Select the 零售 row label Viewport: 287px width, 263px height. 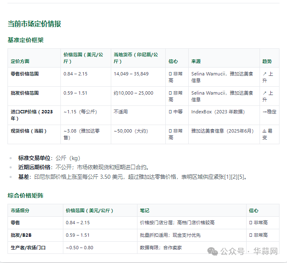[x=15, y=223]
